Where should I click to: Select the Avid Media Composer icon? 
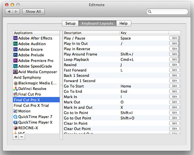click(15, 72)
